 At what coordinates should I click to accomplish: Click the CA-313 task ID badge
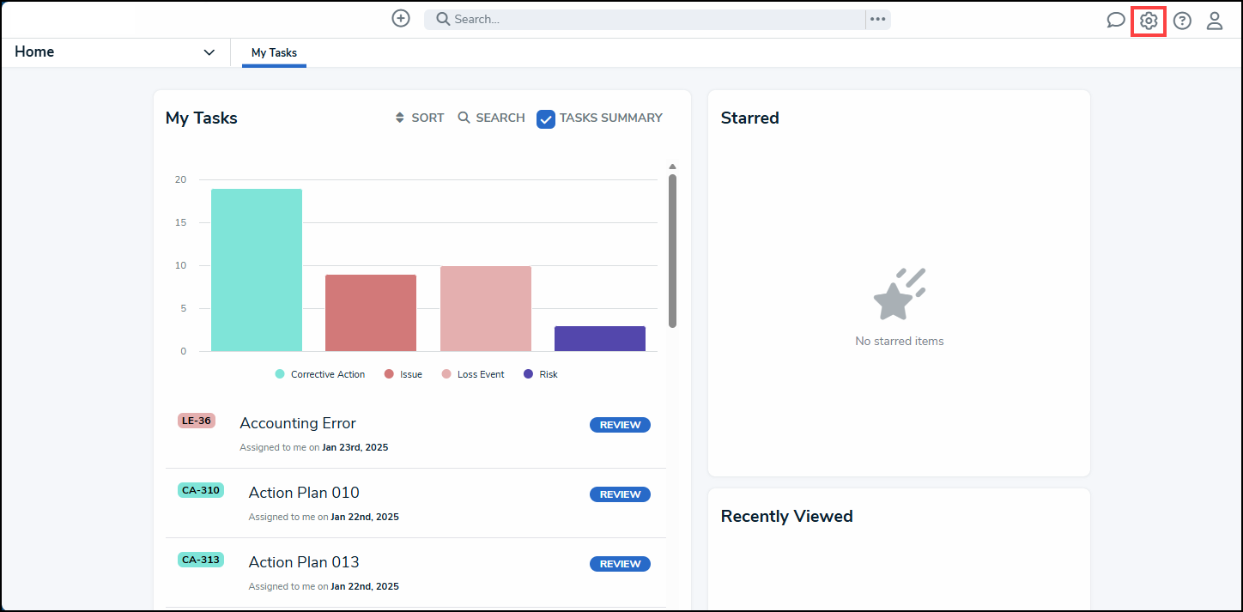click(x=201, y=560)
